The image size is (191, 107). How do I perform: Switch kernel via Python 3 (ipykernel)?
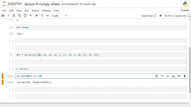point(175,16)
